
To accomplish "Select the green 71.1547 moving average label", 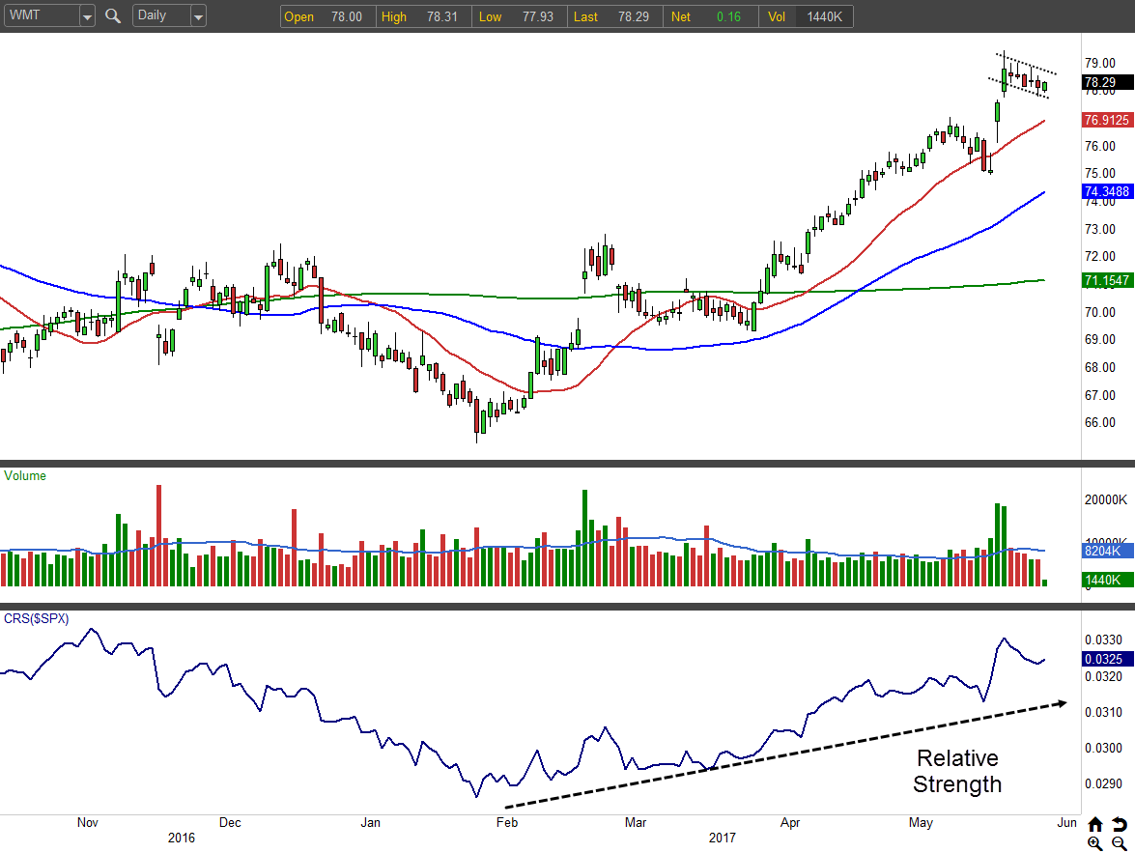I will point(1107,281).
